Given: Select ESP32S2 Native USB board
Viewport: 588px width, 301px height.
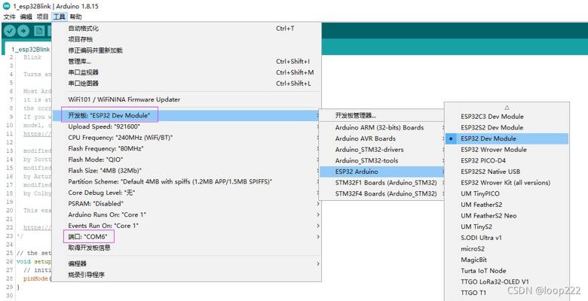Looking at the screenshot, I should 507,172.
